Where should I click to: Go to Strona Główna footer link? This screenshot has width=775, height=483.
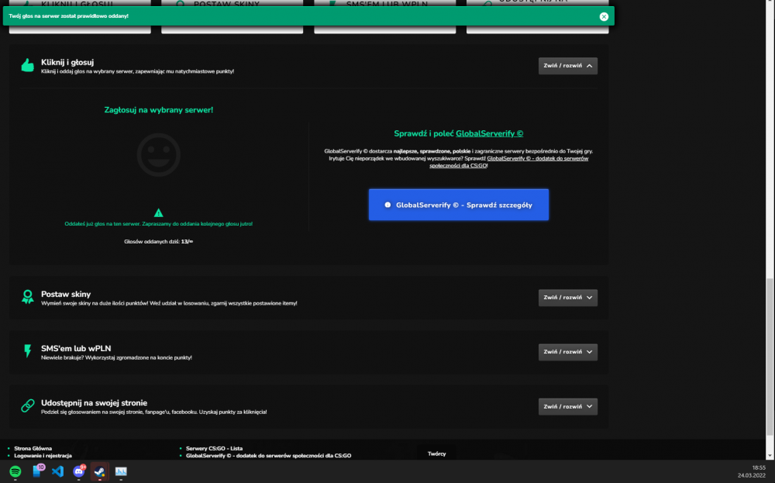(x=33, y=448)
